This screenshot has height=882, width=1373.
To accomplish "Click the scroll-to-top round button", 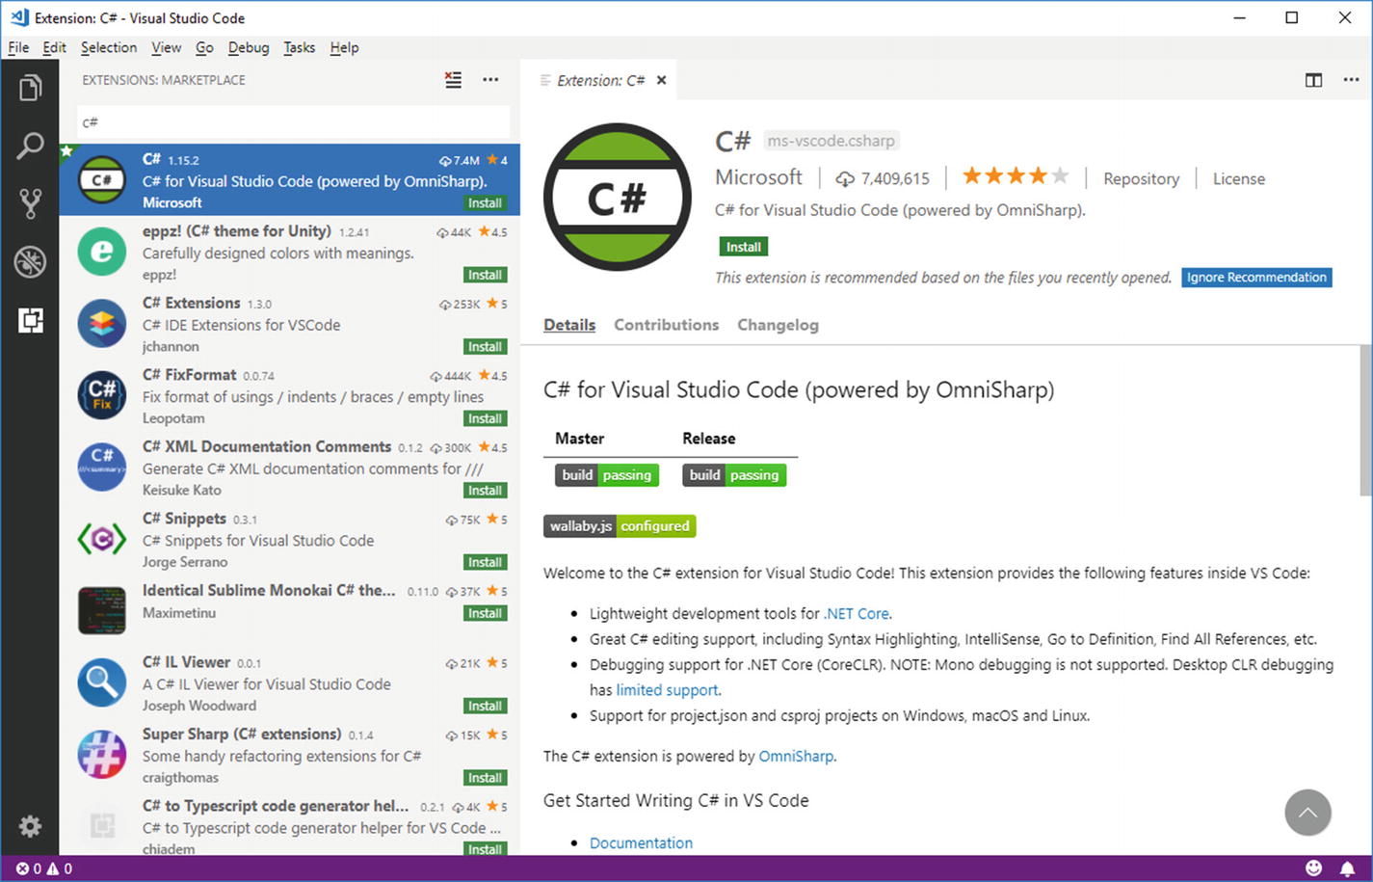I will tap(1307, 813).
